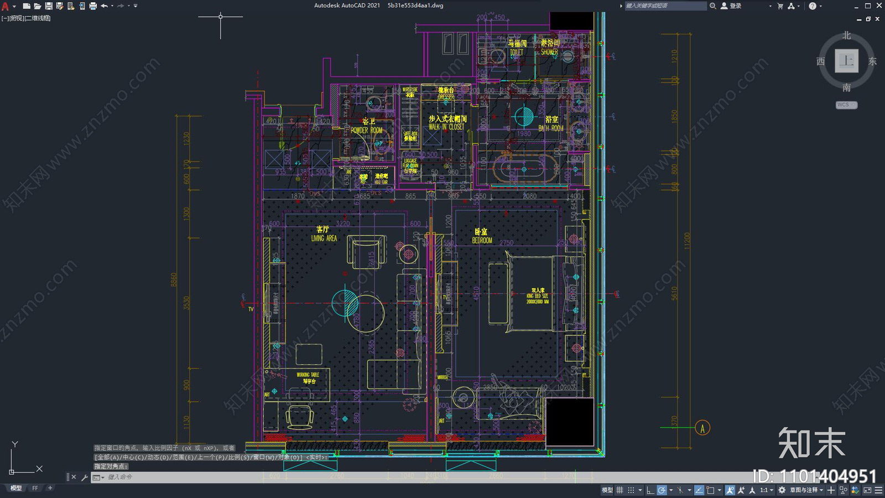Save drawing with the Save icon
This screenshot has width=885, height=498.
click(49, 6)
